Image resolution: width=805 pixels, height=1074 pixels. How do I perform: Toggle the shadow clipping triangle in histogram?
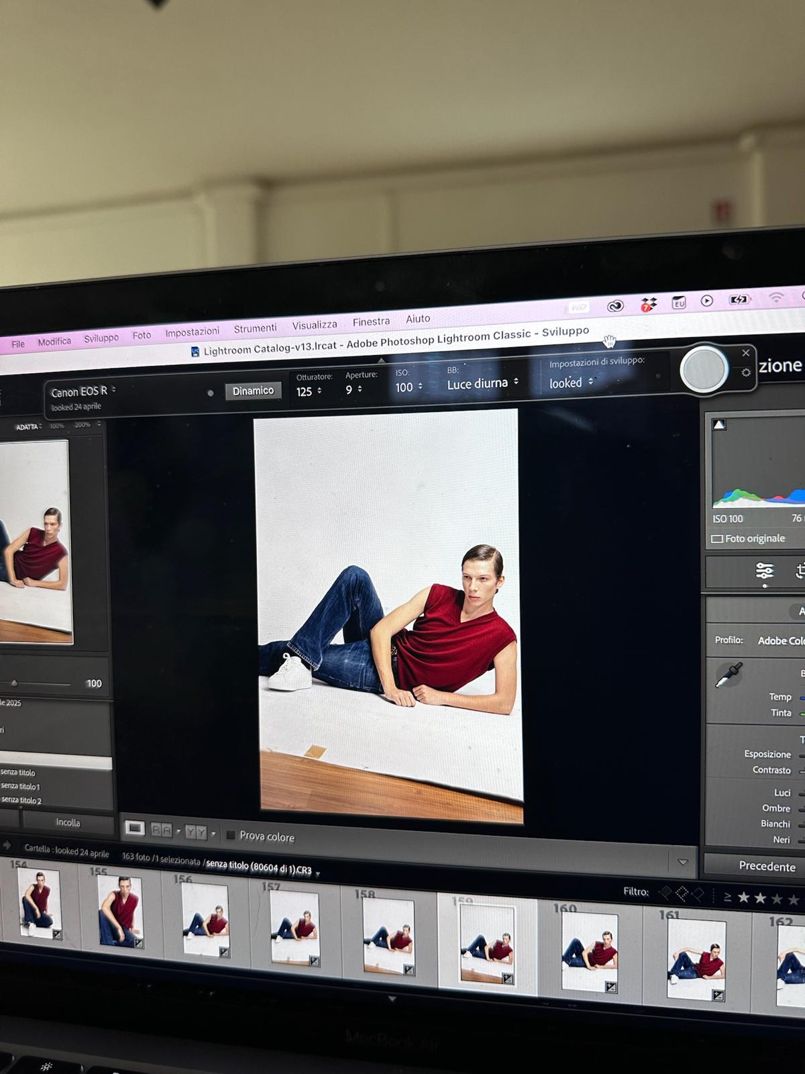[x=719, y=425]
